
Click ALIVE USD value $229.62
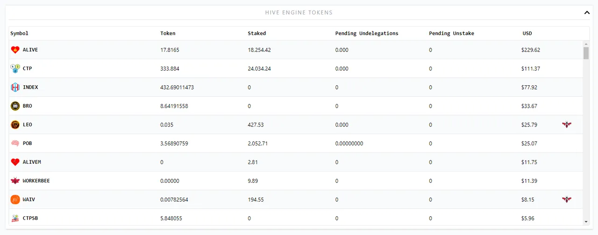click(531, 50)
